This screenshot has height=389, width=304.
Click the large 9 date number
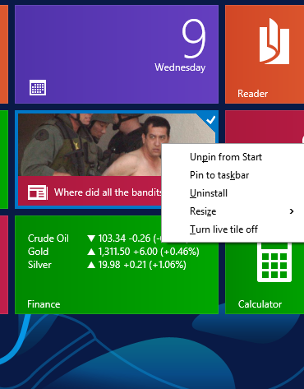coord(194,39)
